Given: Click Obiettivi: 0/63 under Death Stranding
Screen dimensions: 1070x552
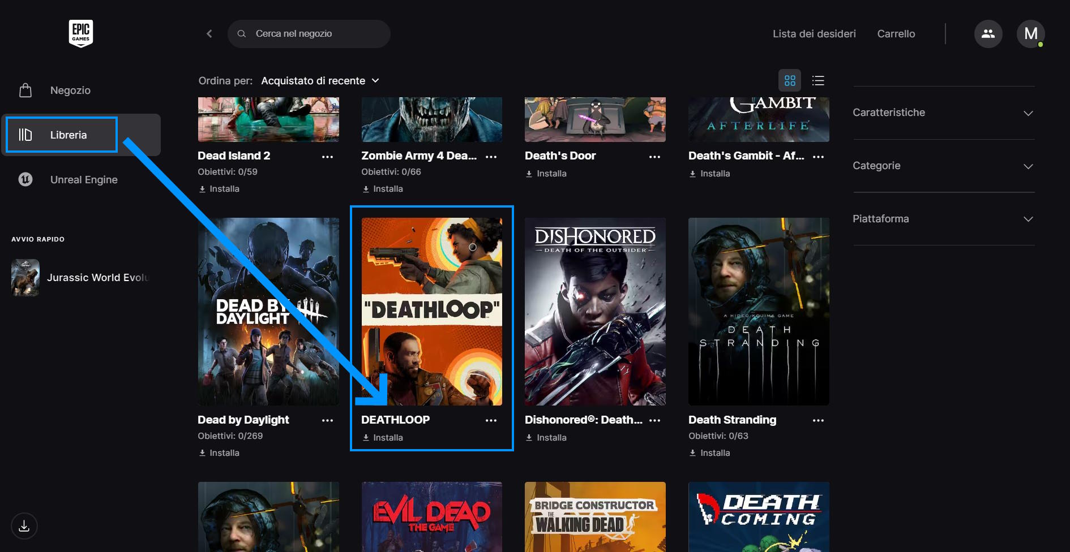Looking at the screenshot, I should pyautogui.click(x=718, y=436).
